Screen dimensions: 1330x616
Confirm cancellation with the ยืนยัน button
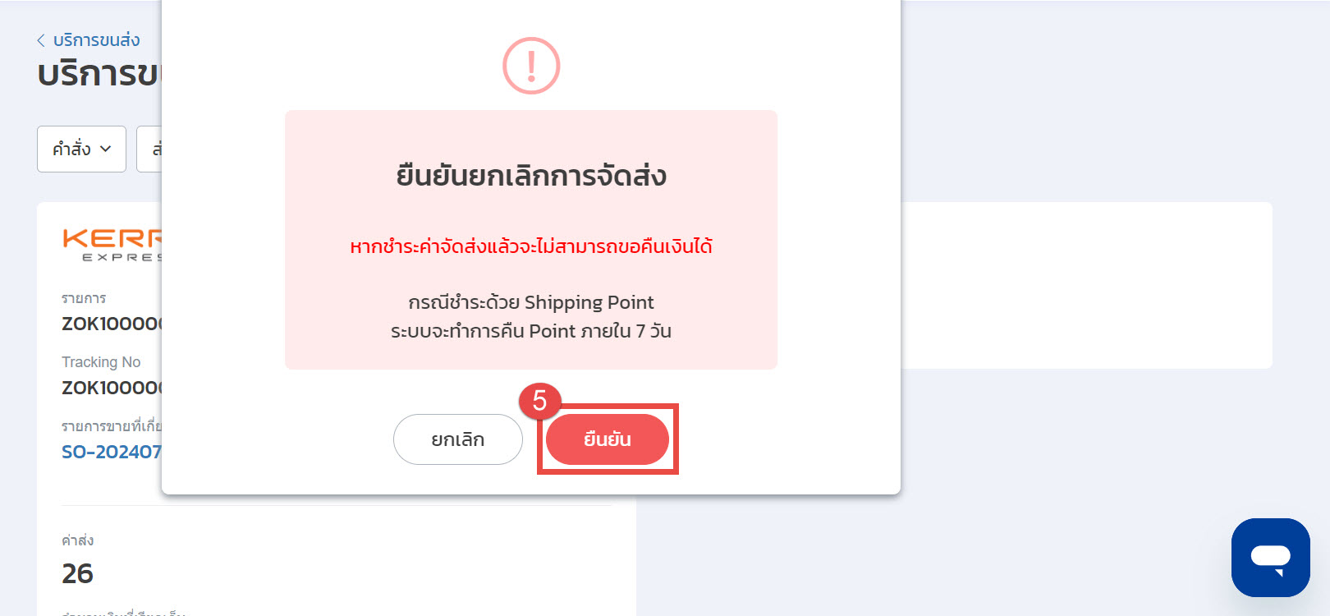pos(608,439)
